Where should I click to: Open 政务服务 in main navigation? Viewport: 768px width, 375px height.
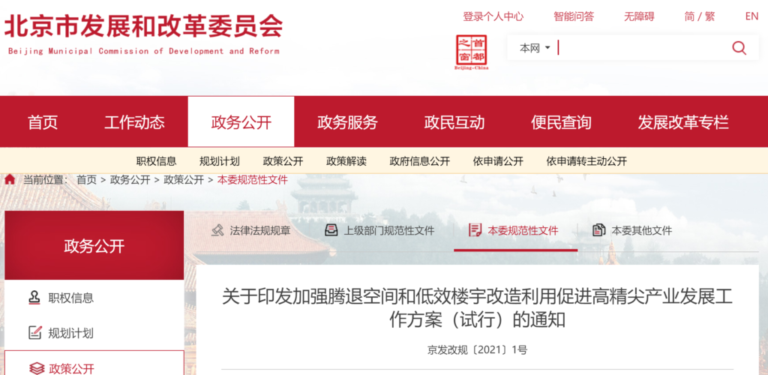point(348,122)
